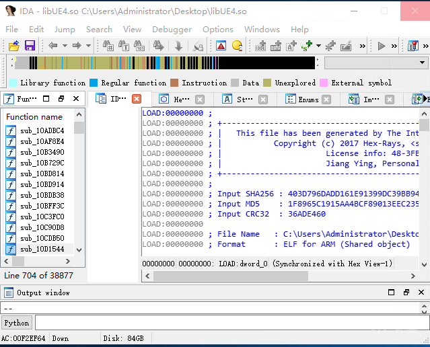Start the debugger with the play button
The width and height of the screenshot is (430, 347).
382,46
